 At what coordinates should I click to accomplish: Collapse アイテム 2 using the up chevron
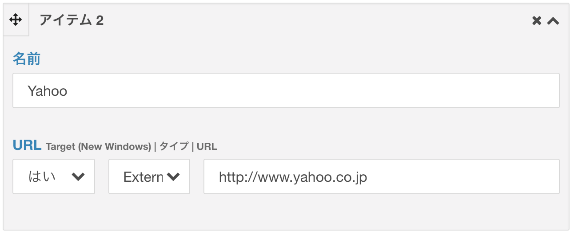[x=553, y=20]
